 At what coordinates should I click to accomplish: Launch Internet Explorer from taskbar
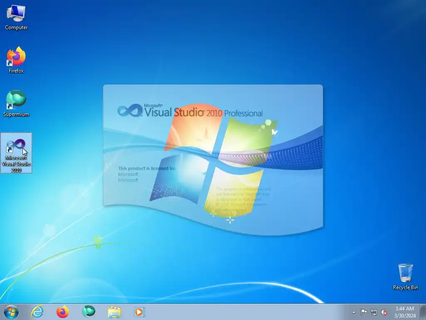(x=37, y=312)
